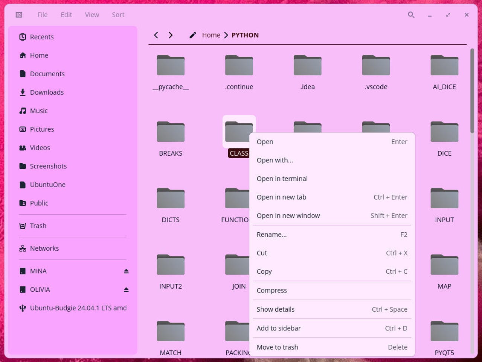Open the File menu
482x362 pixels.
(42, 15)
